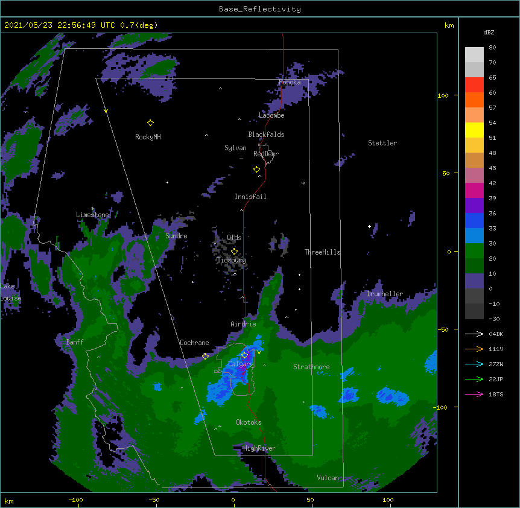Click the yellow Y marker east of Calgary's diamond
The image size is (520, 508).
[x=259, y=352]
